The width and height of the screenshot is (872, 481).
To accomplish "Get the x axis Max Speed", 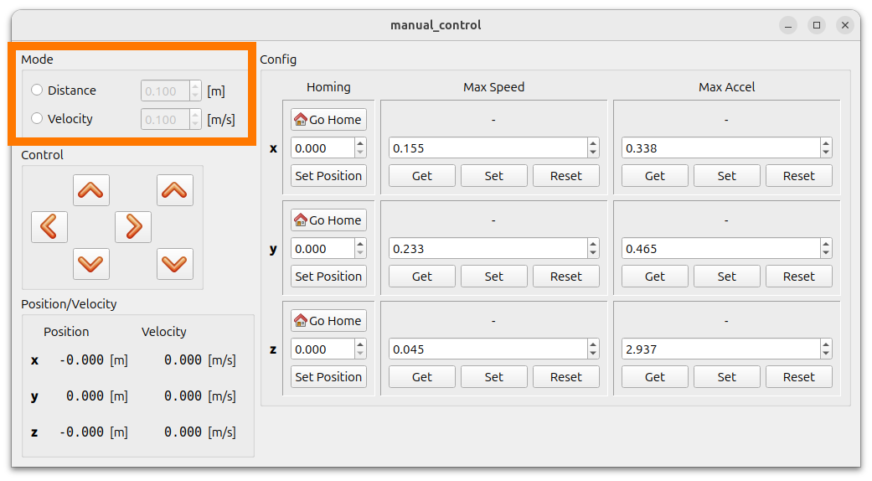I will [422, 176].
